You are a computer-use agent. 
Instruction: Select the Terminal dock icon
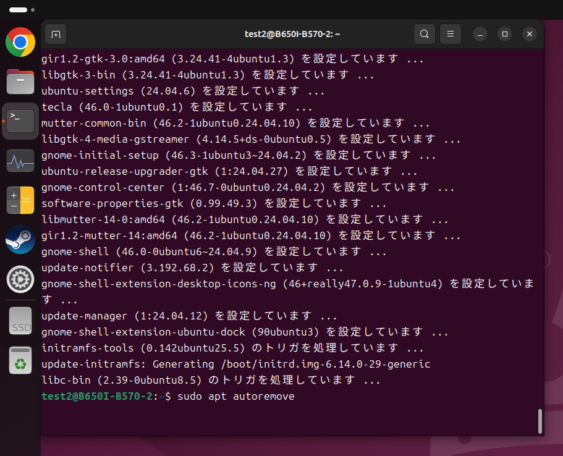tap(20, 121)
